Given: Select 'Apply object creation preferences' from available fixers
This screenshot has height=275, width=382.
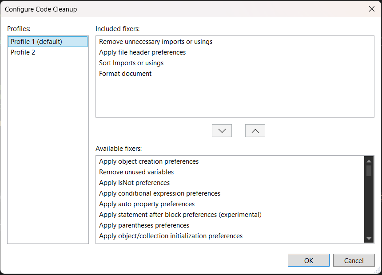Looking at the screenshot, I should click(149, 161).
